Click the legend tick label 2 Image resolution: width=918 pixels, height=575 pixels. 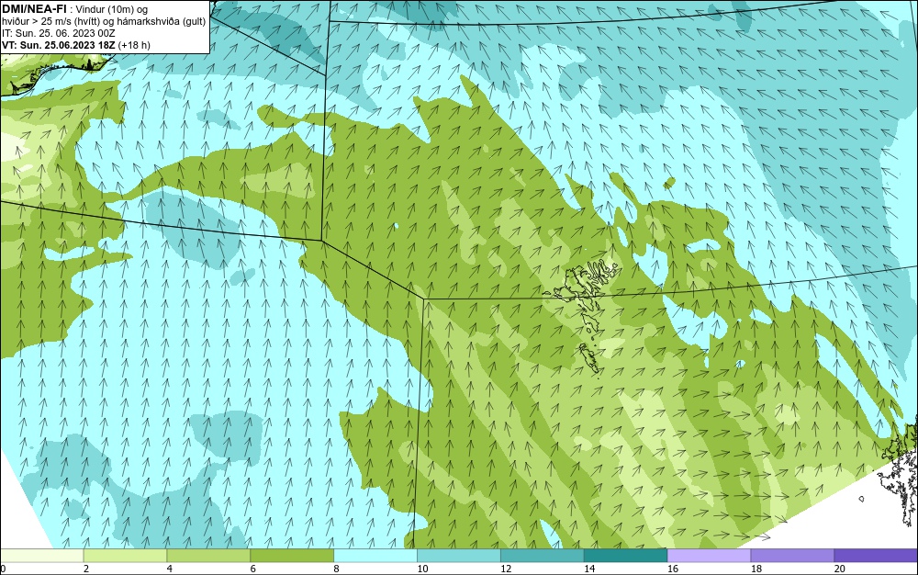pyautogui.click(x=86, y=569)
